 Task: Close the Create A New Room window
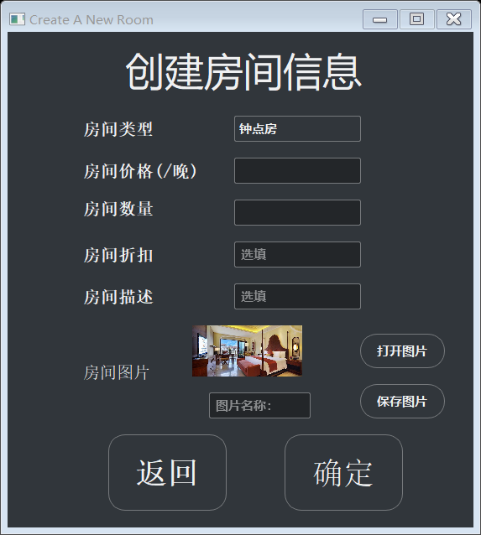tap(454, 19)
